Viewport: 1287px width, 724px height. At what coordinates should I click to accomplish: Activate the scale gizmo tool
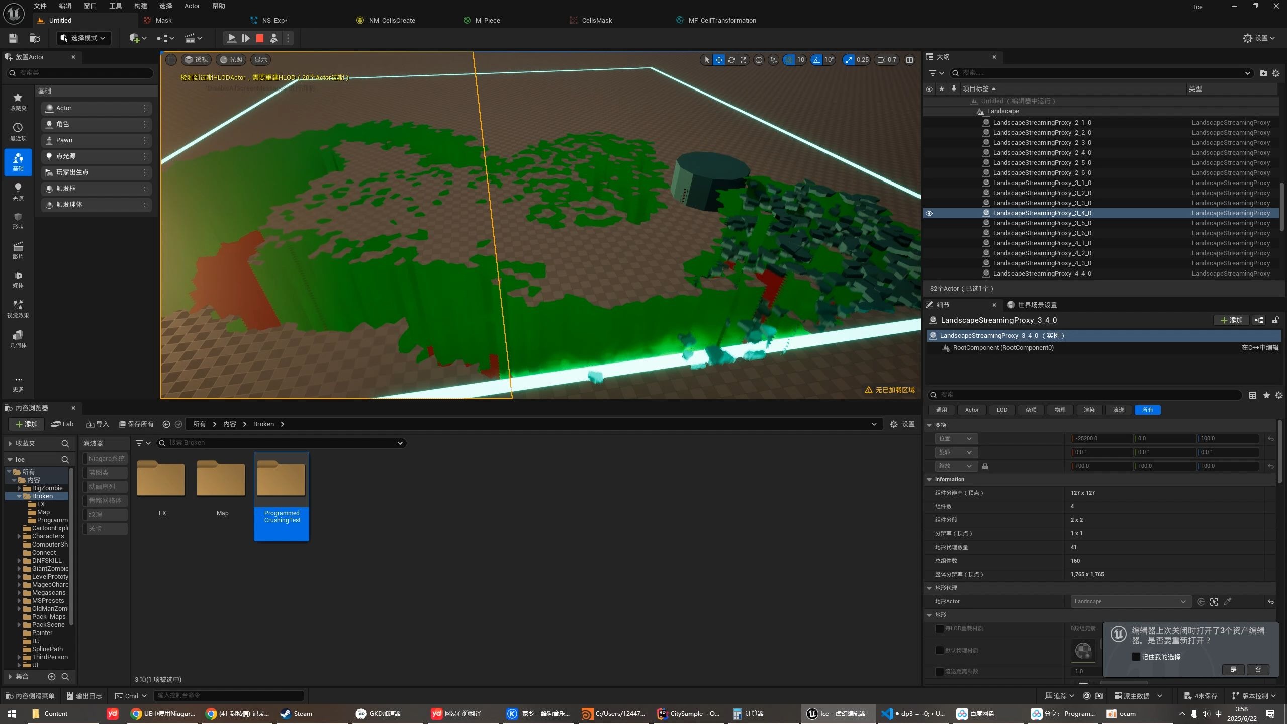(x=744, y=60)
